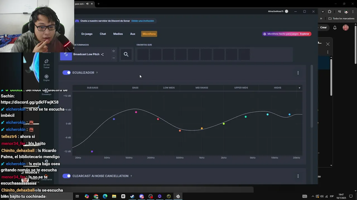Open Ecualizador three-dot options menu
Screen dimensions: 357x200
[x=298, y=73]
